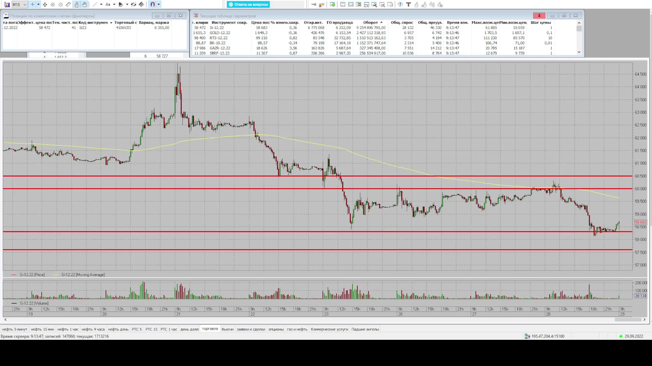Viewport: 652px width, 366px height.
Task: Click the red-cross key disconnect icon
Action: pyautogui.click(x=322, y=5)
